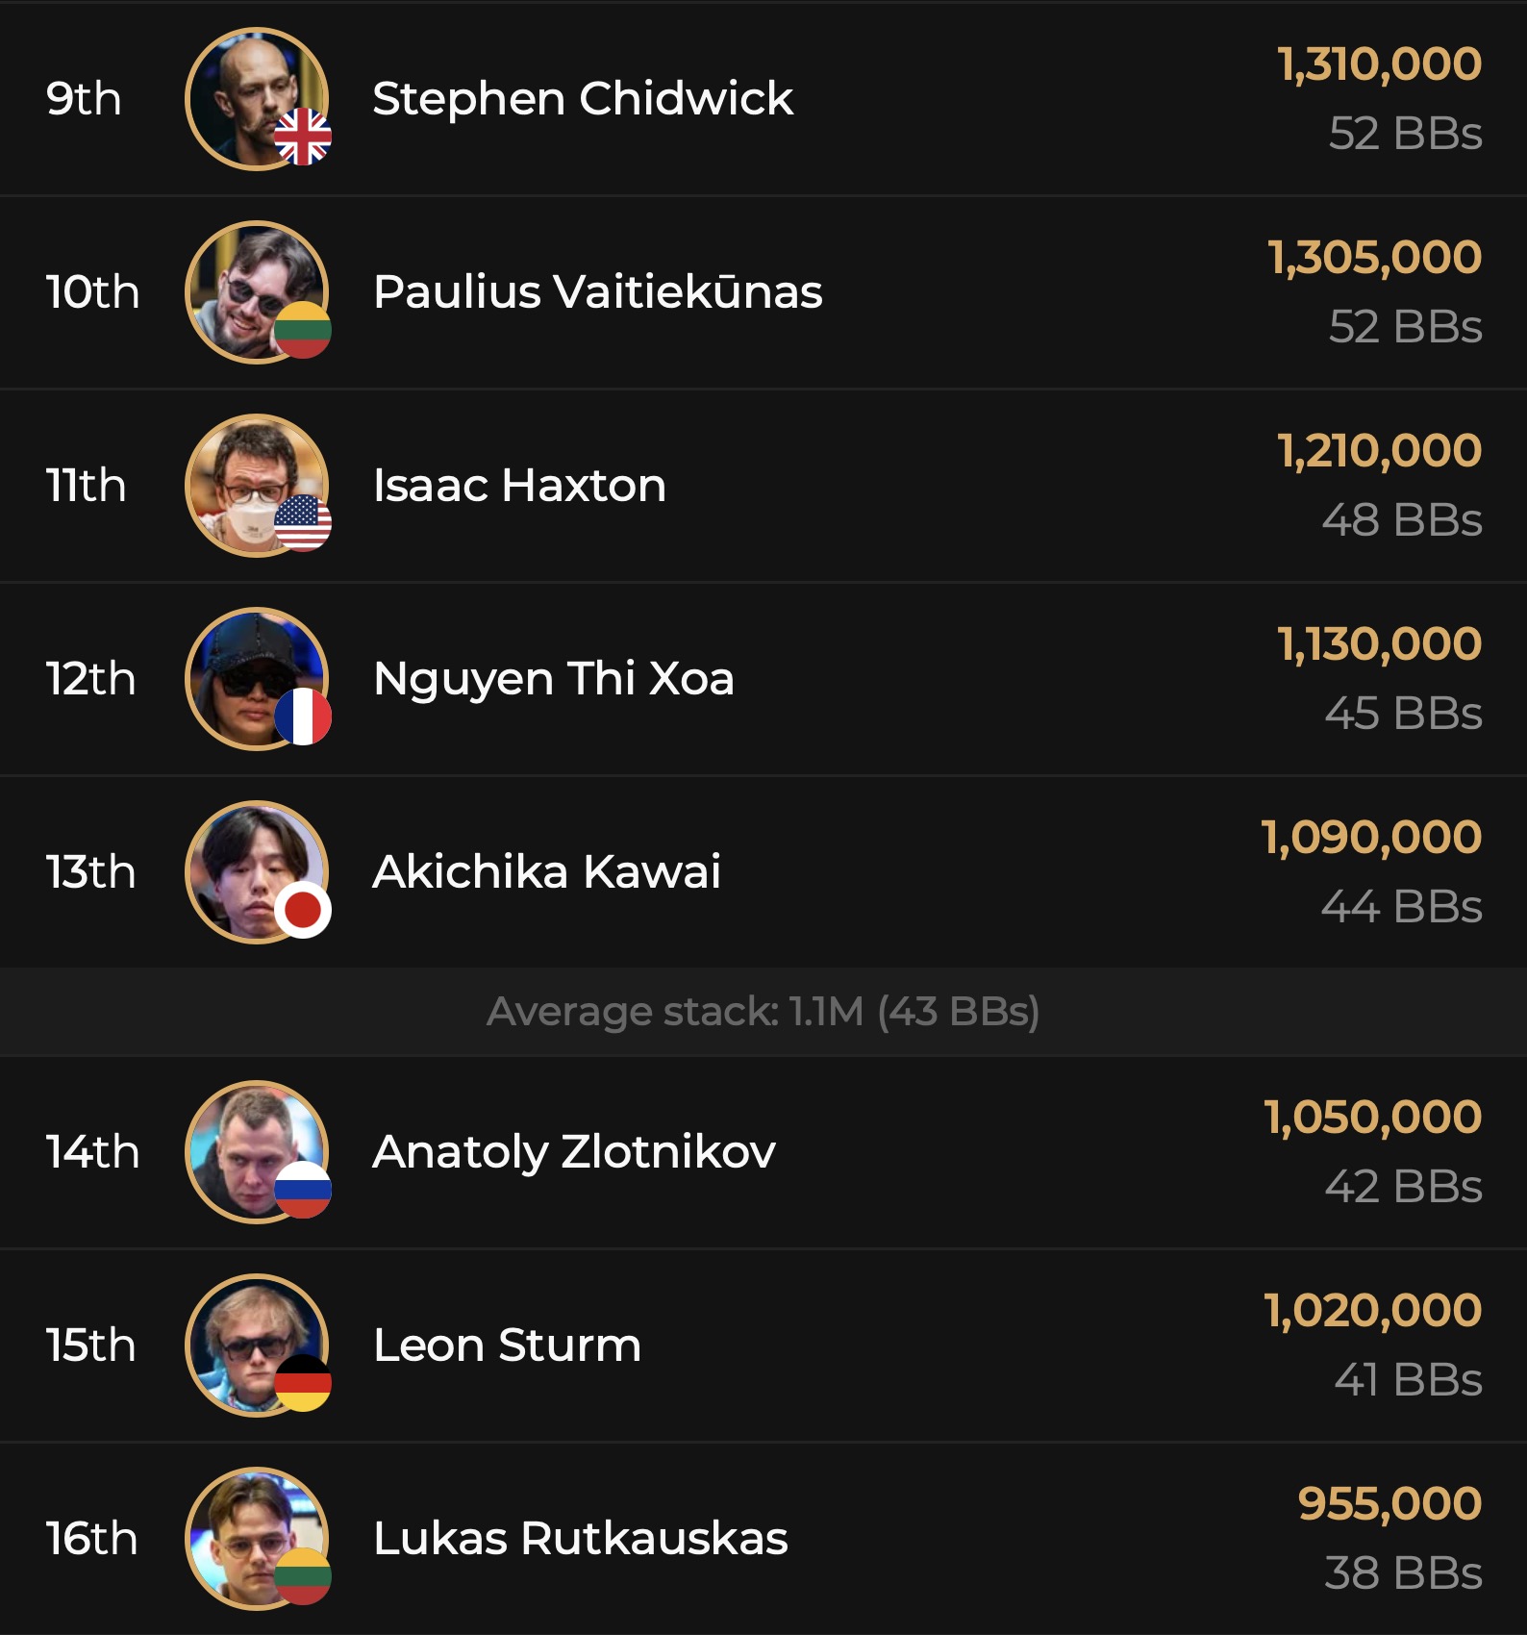Click the Russian flag badge on Zlotnikov
This screenshot has width=1527, height=1635.
click(303, 1190)
